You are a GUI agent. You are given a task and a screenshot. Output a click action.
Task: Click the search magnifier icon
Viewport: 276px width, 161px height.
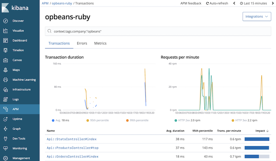click(x=49, y=31)
